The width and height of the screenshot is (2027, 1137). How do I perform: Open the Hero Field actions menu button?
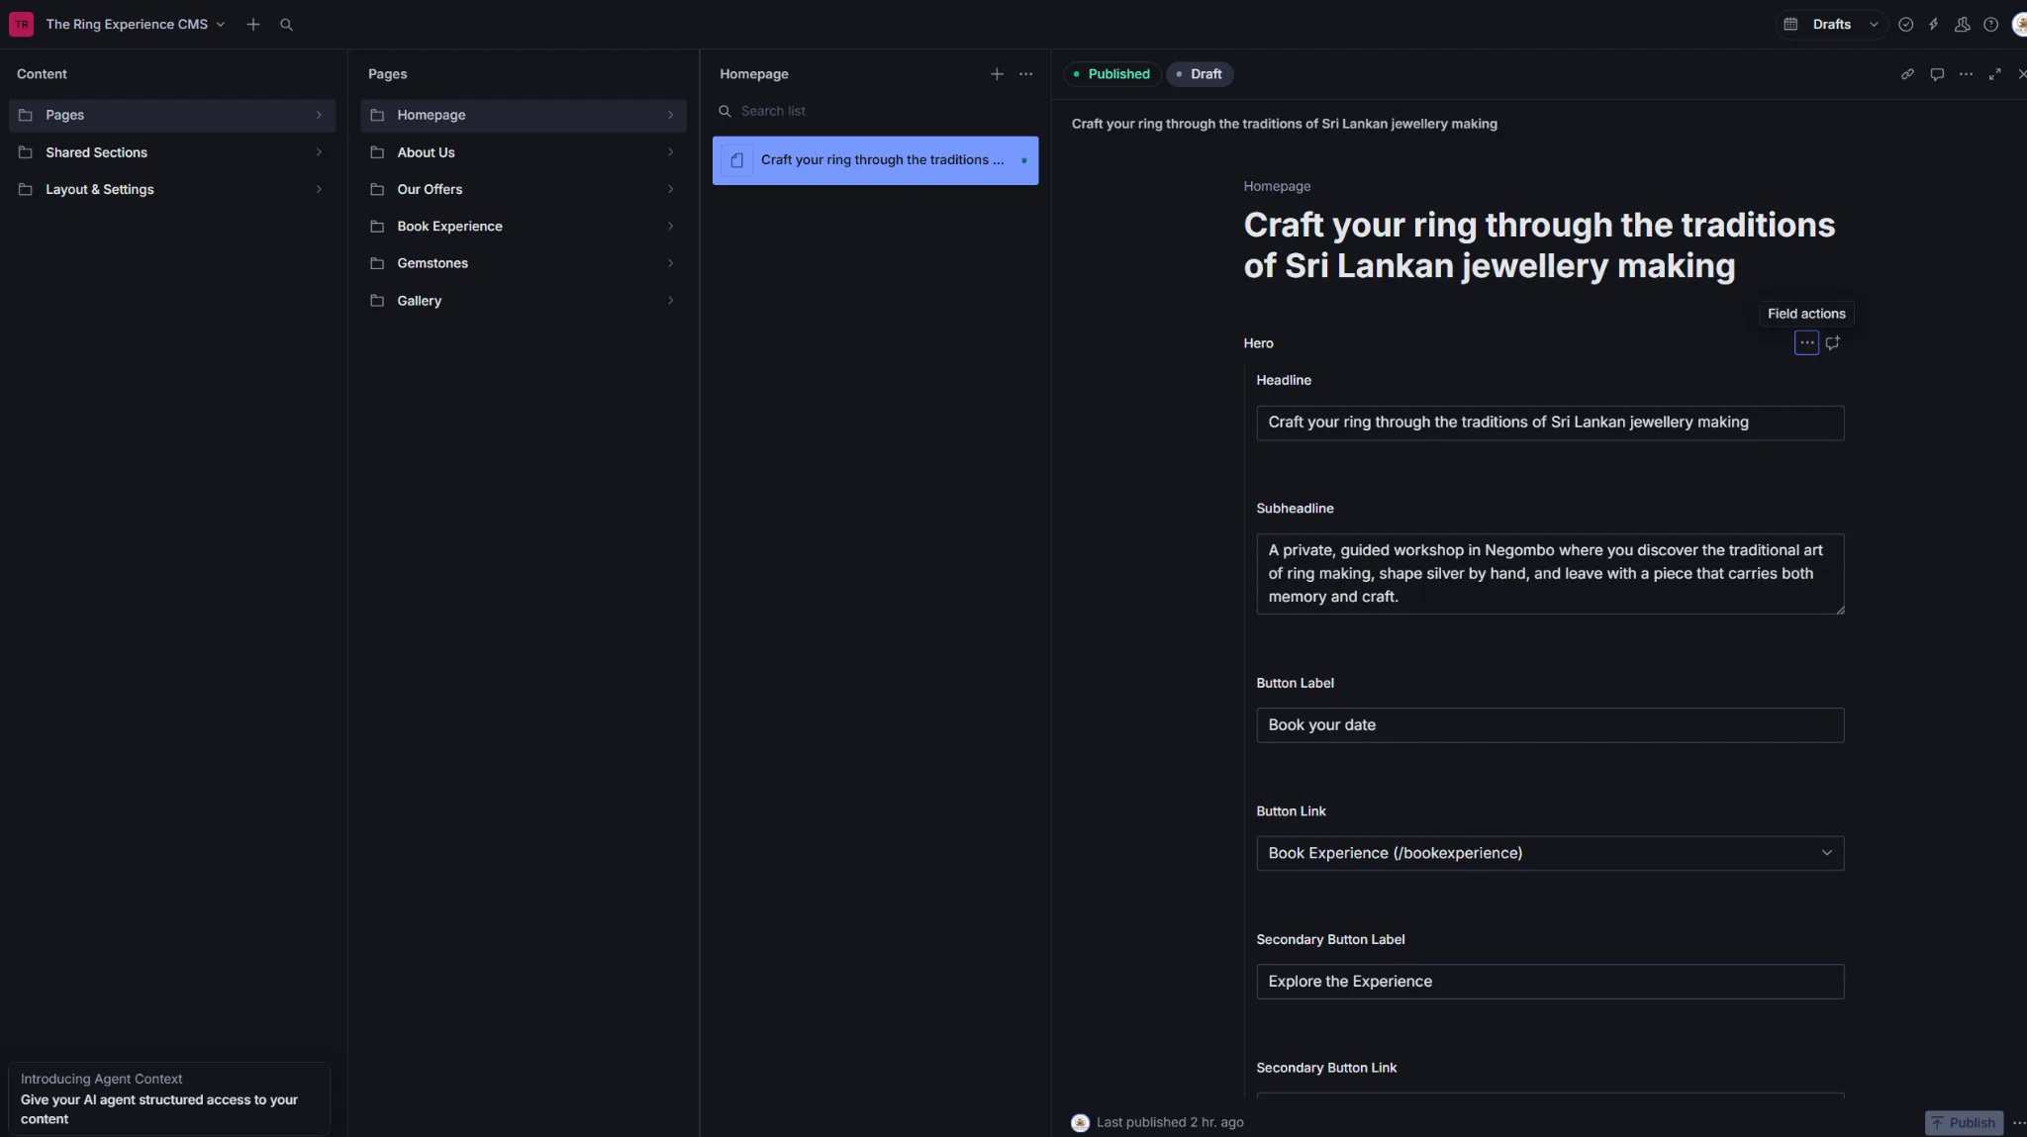[x=1806, y=342]
